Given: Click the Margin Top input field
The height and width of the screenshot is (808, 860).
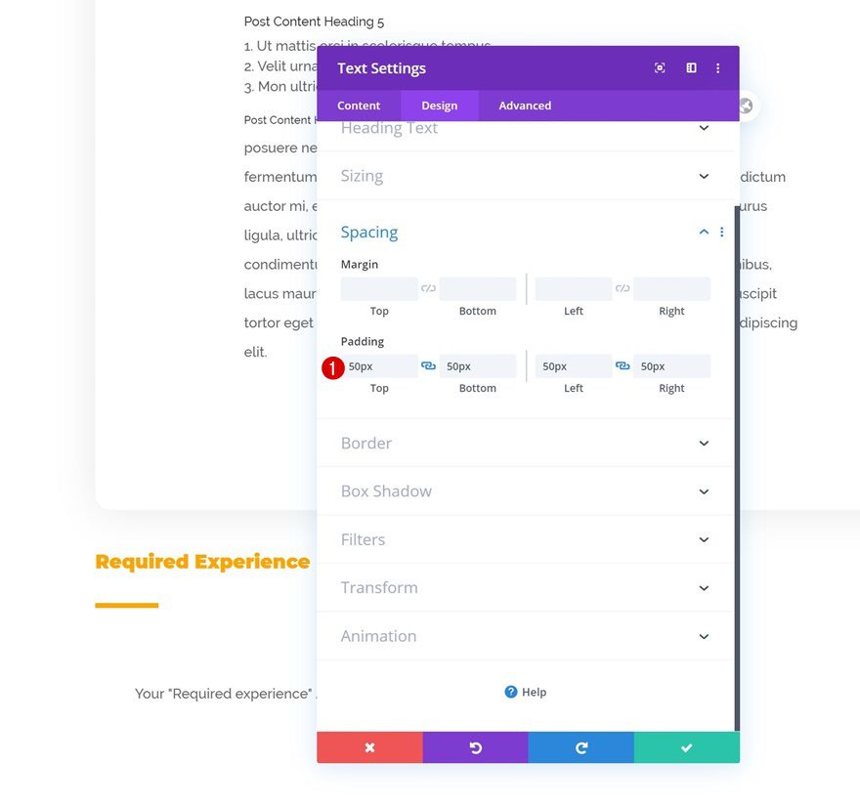Looking at the screenshot, I should tap(379, 287).
